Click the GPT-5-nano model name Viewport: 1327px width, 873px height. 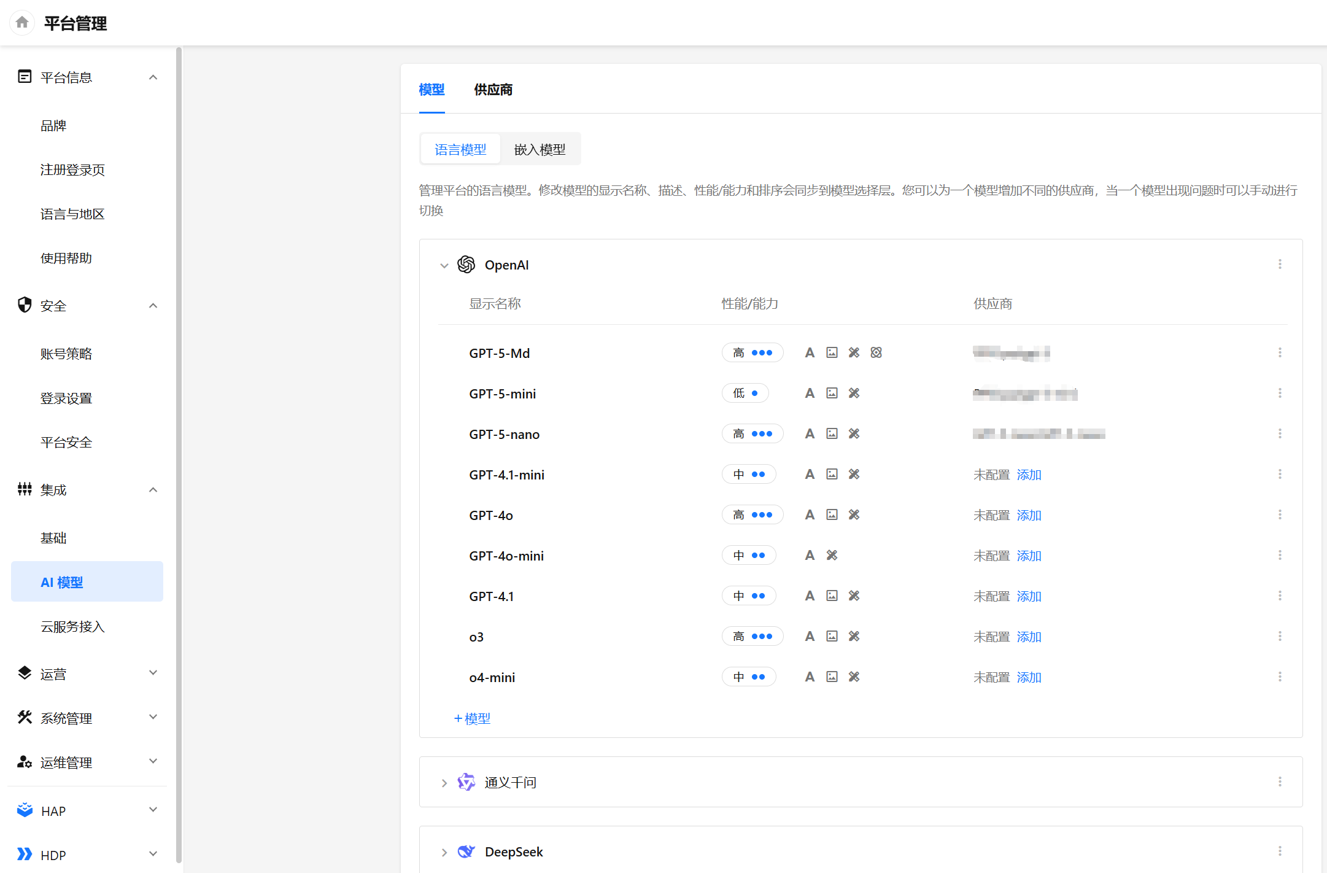click(x=505, y=434)
